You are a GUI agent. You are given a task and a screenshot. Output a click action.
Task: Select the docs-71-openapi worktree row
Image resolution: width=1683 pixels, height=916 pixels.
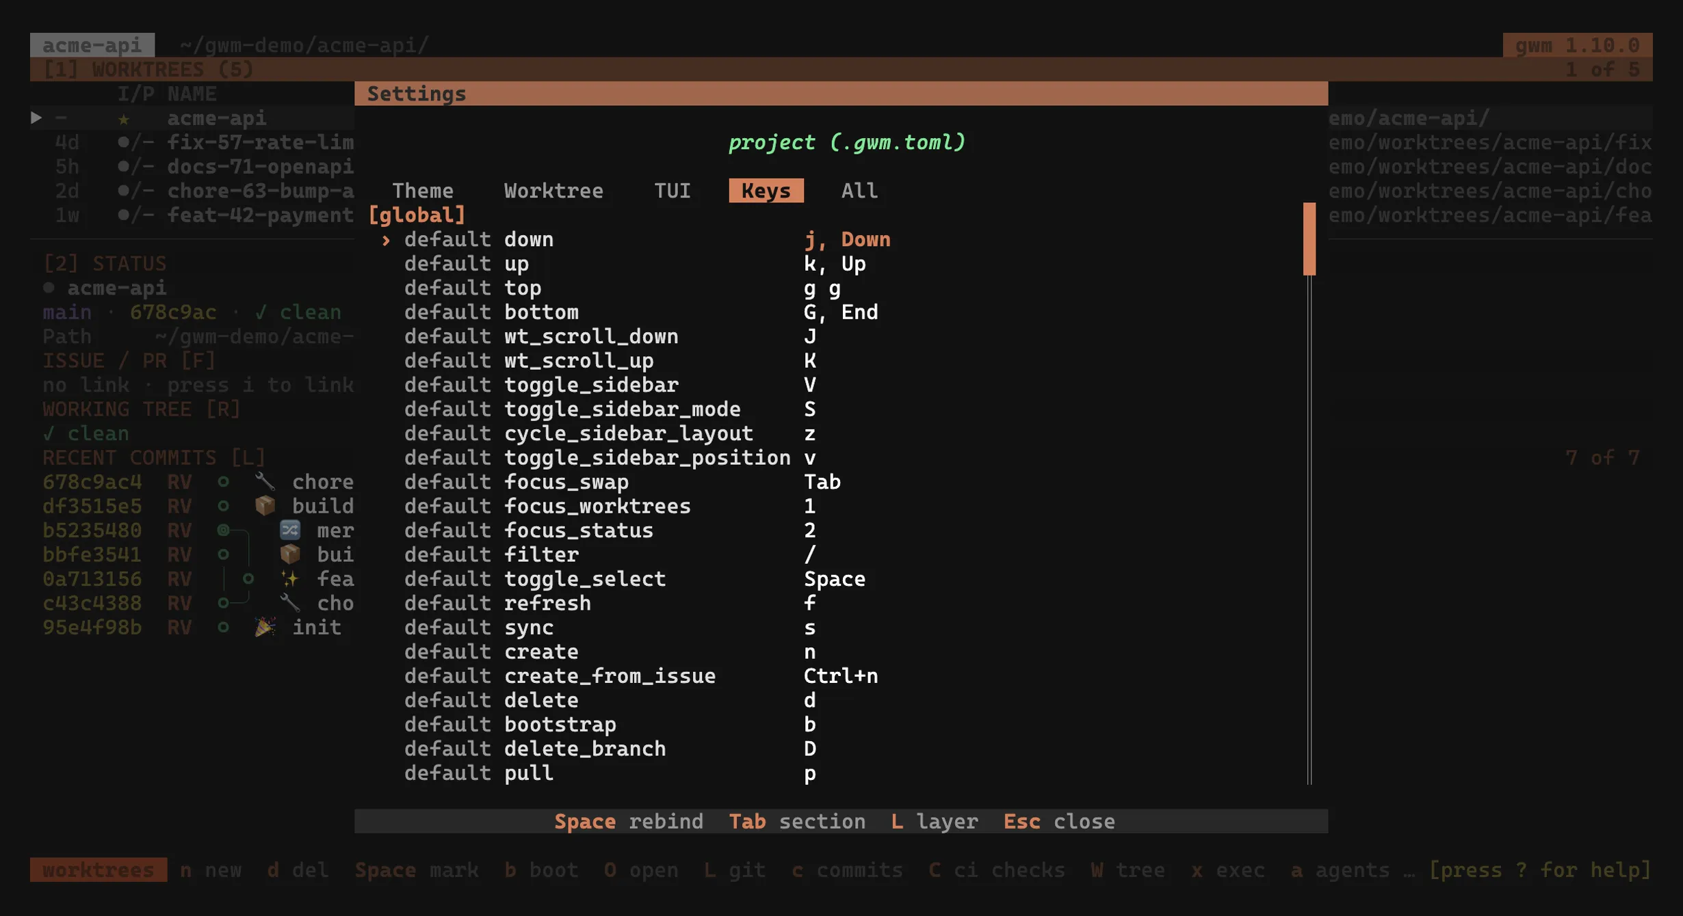pyautogui.click(x=192, y=167)
